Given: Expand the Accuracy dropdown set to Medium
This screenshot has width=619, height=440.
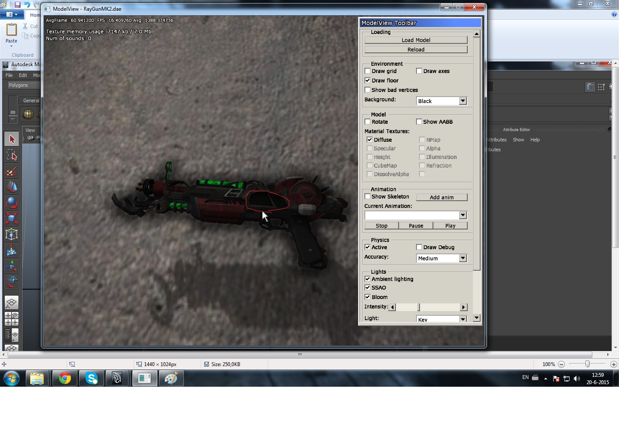Looking at the screenshot, I should [x=463, y=258].
